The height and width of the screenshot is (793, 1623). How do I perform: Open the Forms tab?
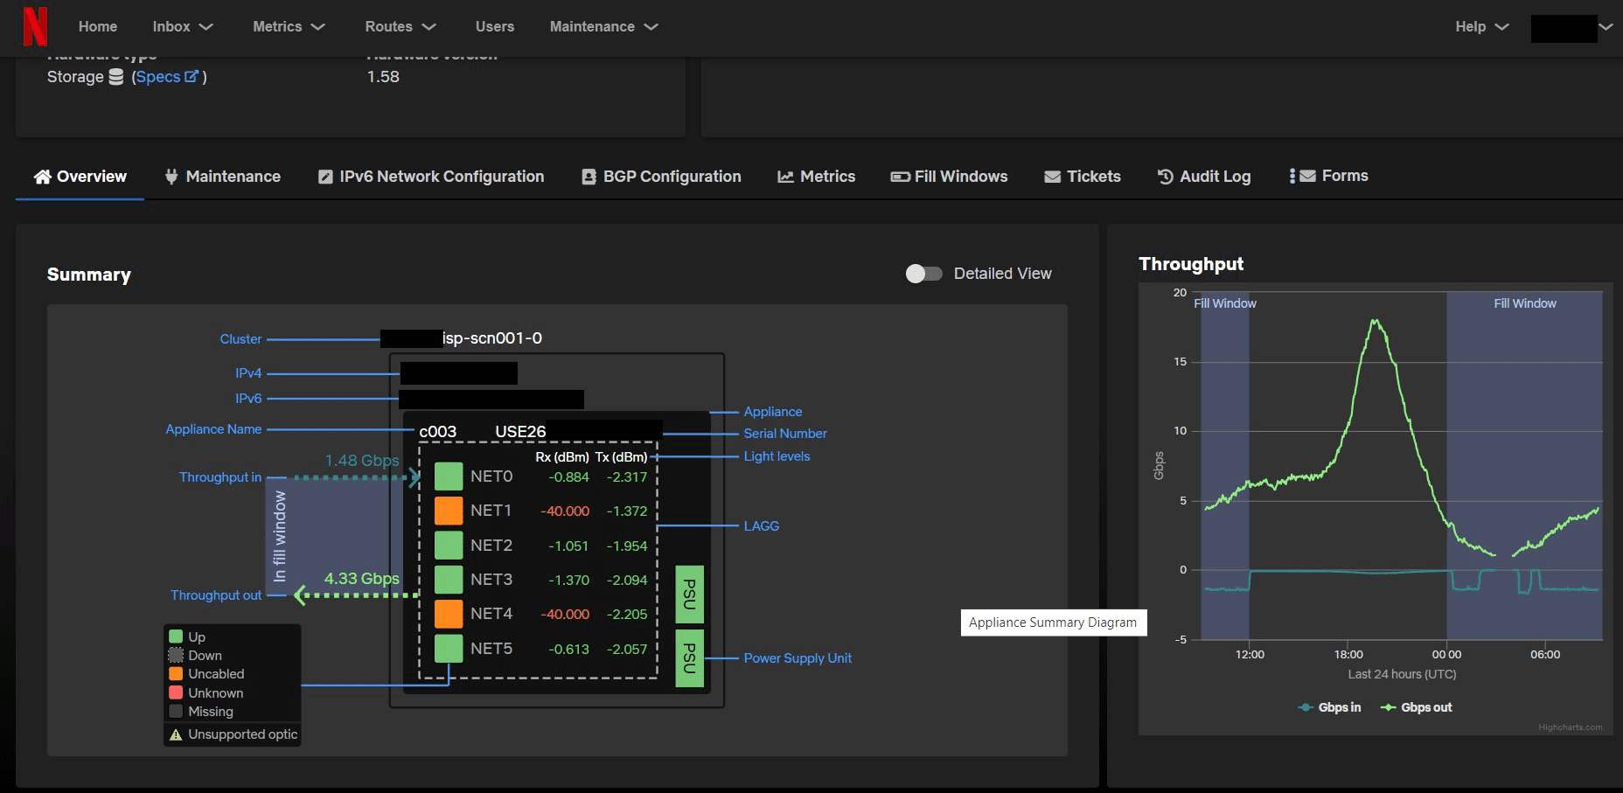coord(1328,176)
